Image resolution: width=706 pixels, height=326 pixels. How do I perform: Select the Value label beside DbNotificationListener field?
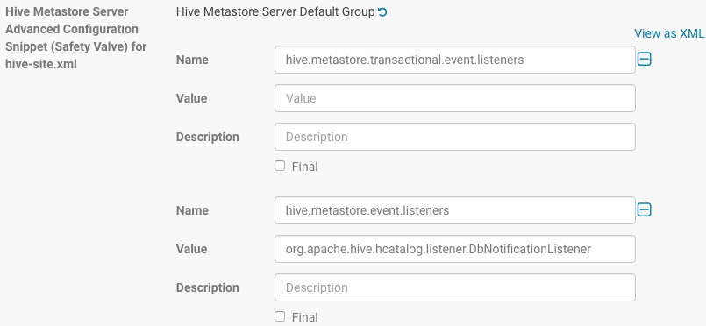pyautogui.click(x=191, y=249)
